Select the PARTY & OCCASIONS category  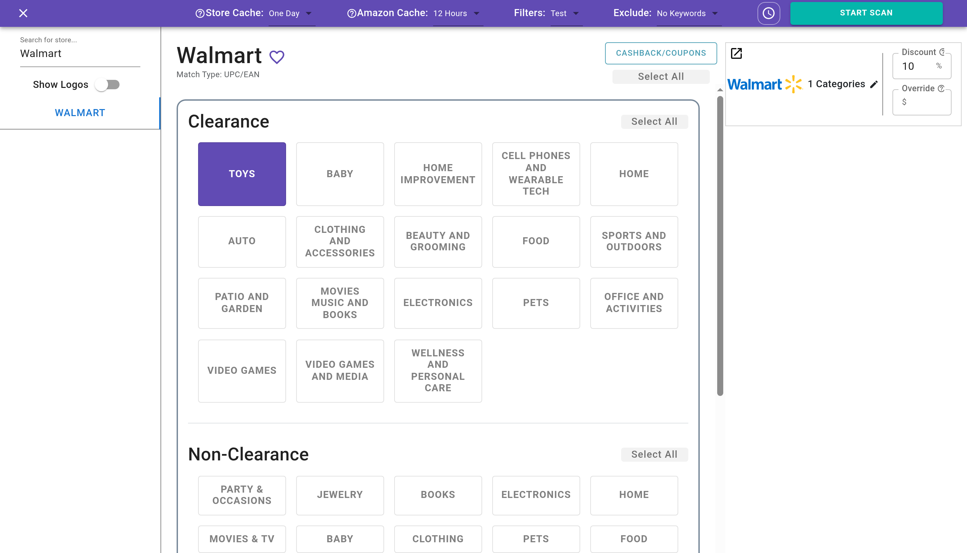[x=242, y=495]
